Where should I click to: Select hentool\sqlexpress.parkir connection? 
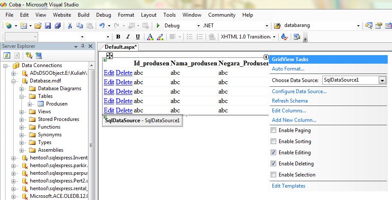coord(59,165)
